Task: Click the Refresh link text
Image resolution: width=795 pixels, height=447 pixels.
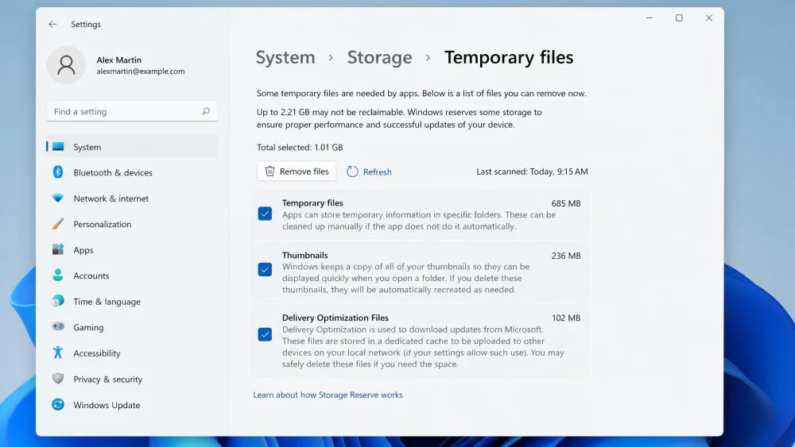Action: (377, 171)
